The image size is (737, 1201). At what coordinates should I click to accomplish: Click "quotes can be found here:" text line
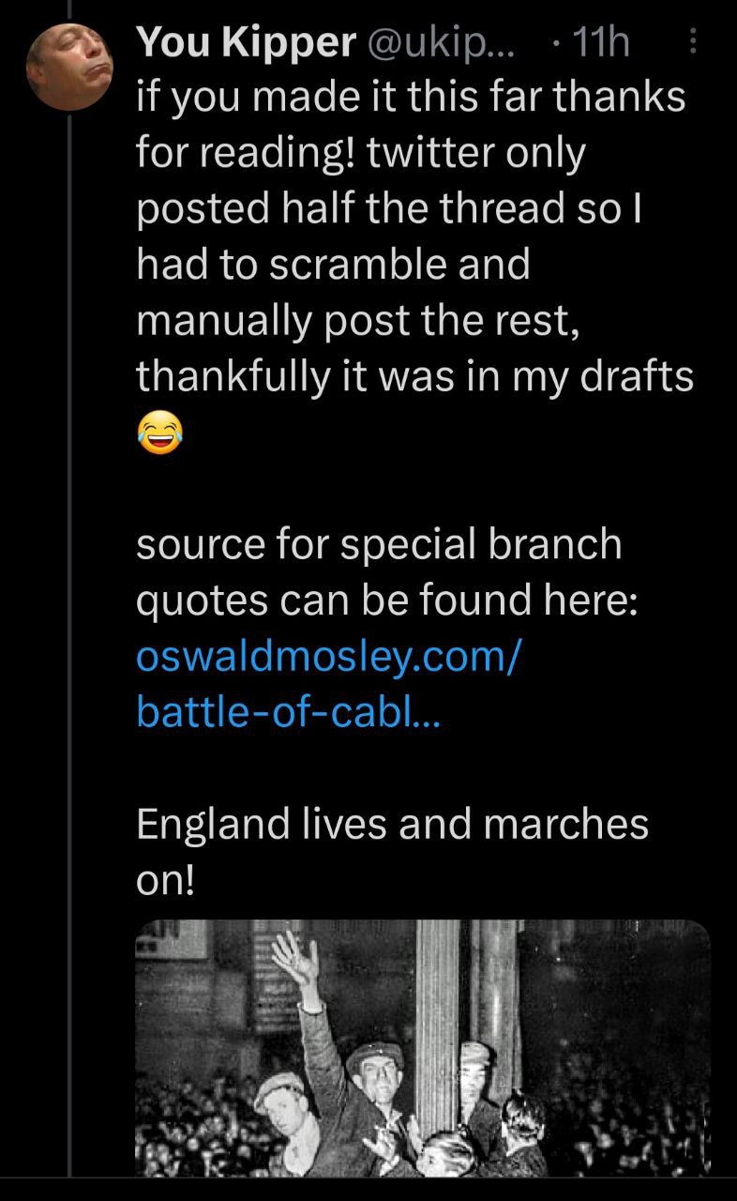coord(387,600)
